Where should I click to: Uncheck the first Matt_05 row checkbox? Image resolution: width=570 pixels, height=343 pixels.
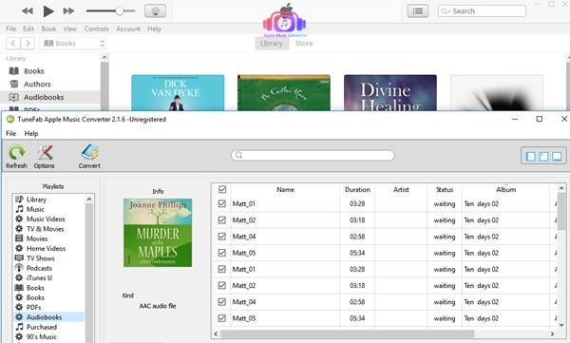coord(222,253)
